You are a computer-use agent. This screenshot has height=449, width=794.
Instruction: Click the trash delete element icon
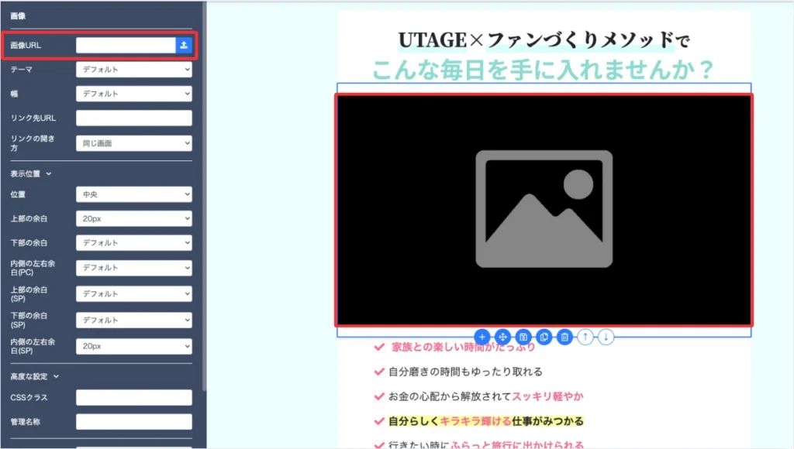(x=564, y=337)
